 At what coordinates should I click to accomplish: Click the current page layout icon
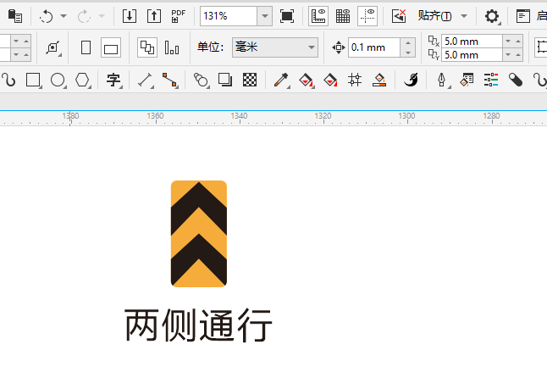(172, 47)
